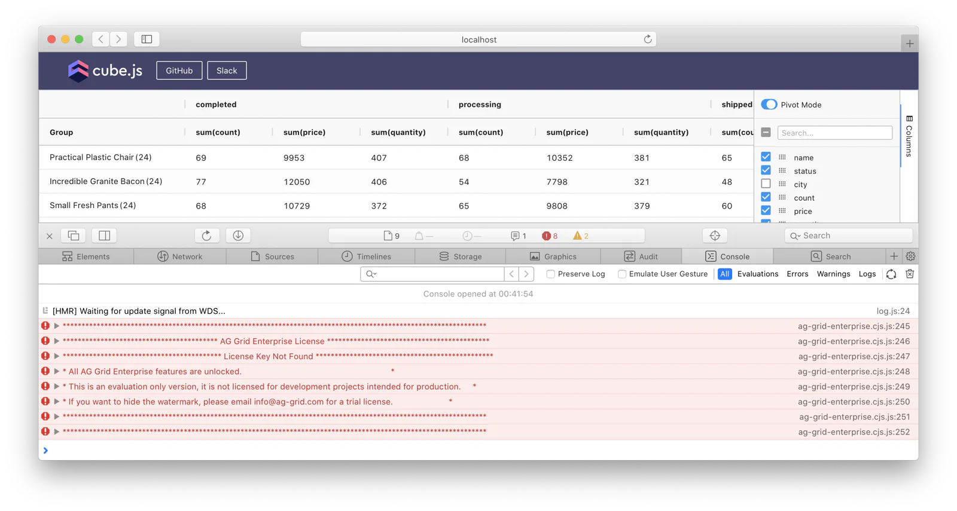Click the red error count indicator

pyautogui.click(x=550, y=236)
